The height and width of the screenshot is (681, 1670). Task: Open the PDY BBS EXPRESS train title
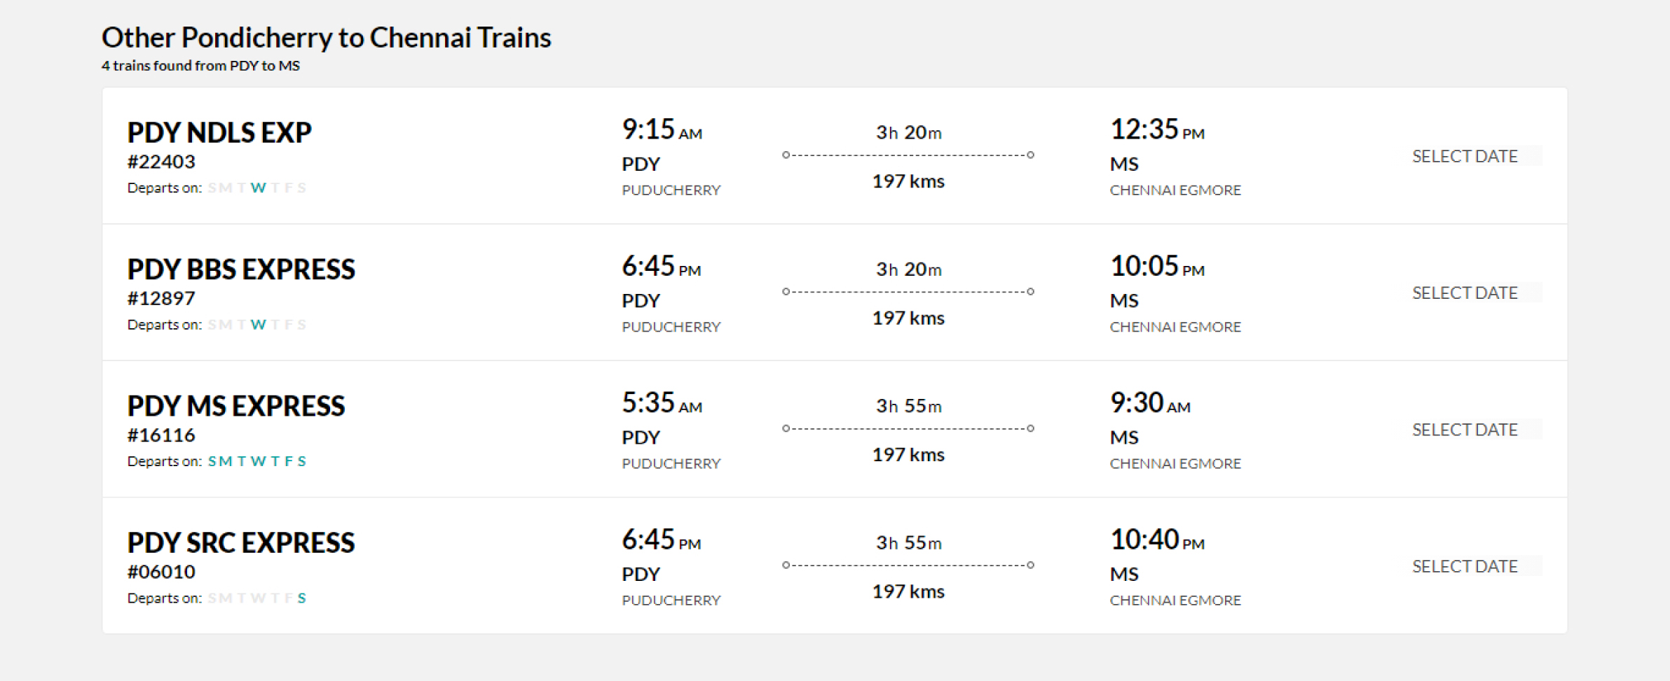(x=241, y=269)
